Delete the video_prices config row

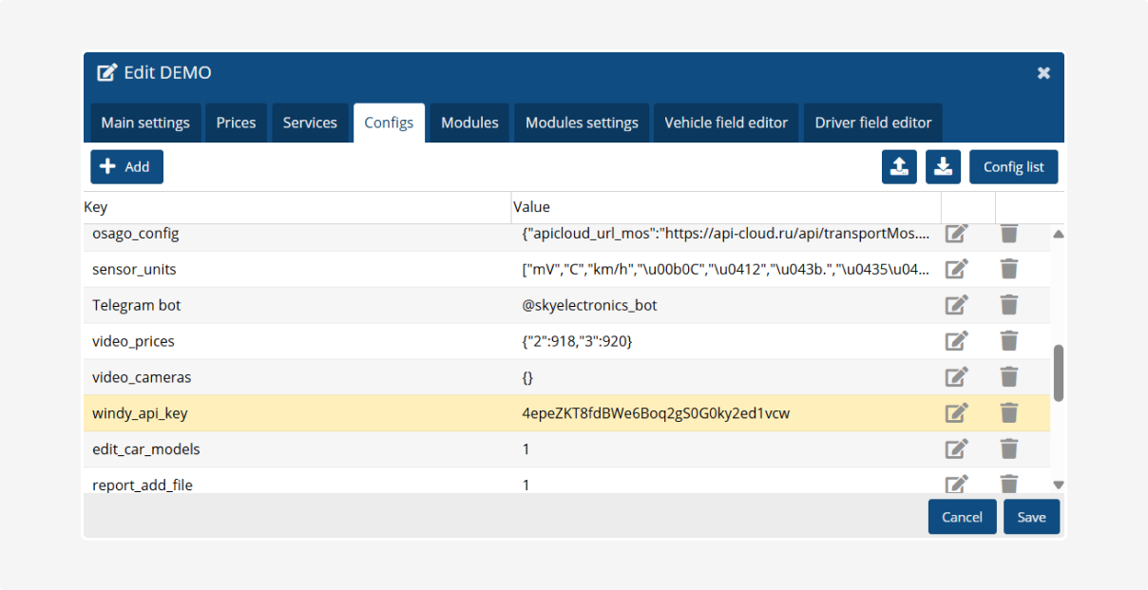tap(1009, 341)
